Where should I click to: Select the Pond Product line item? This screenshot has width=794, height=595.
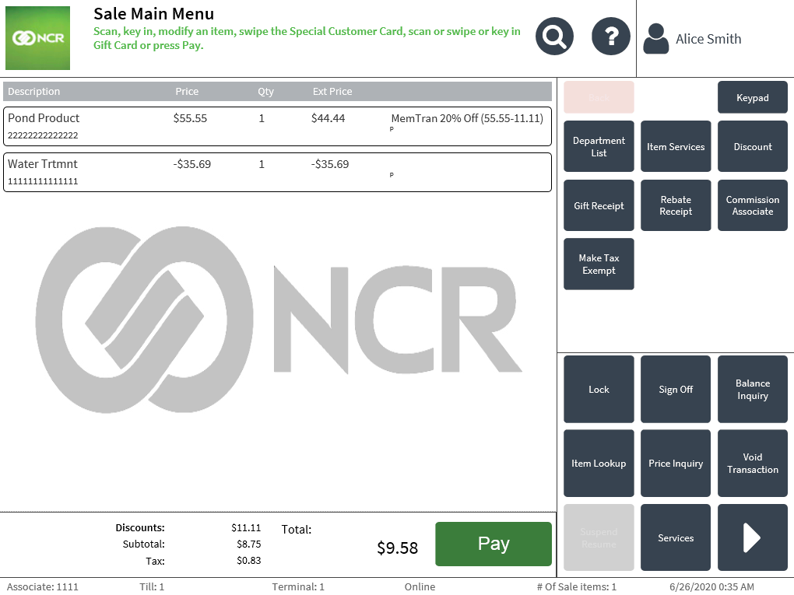pyautogui.click(x=277, y=127)
